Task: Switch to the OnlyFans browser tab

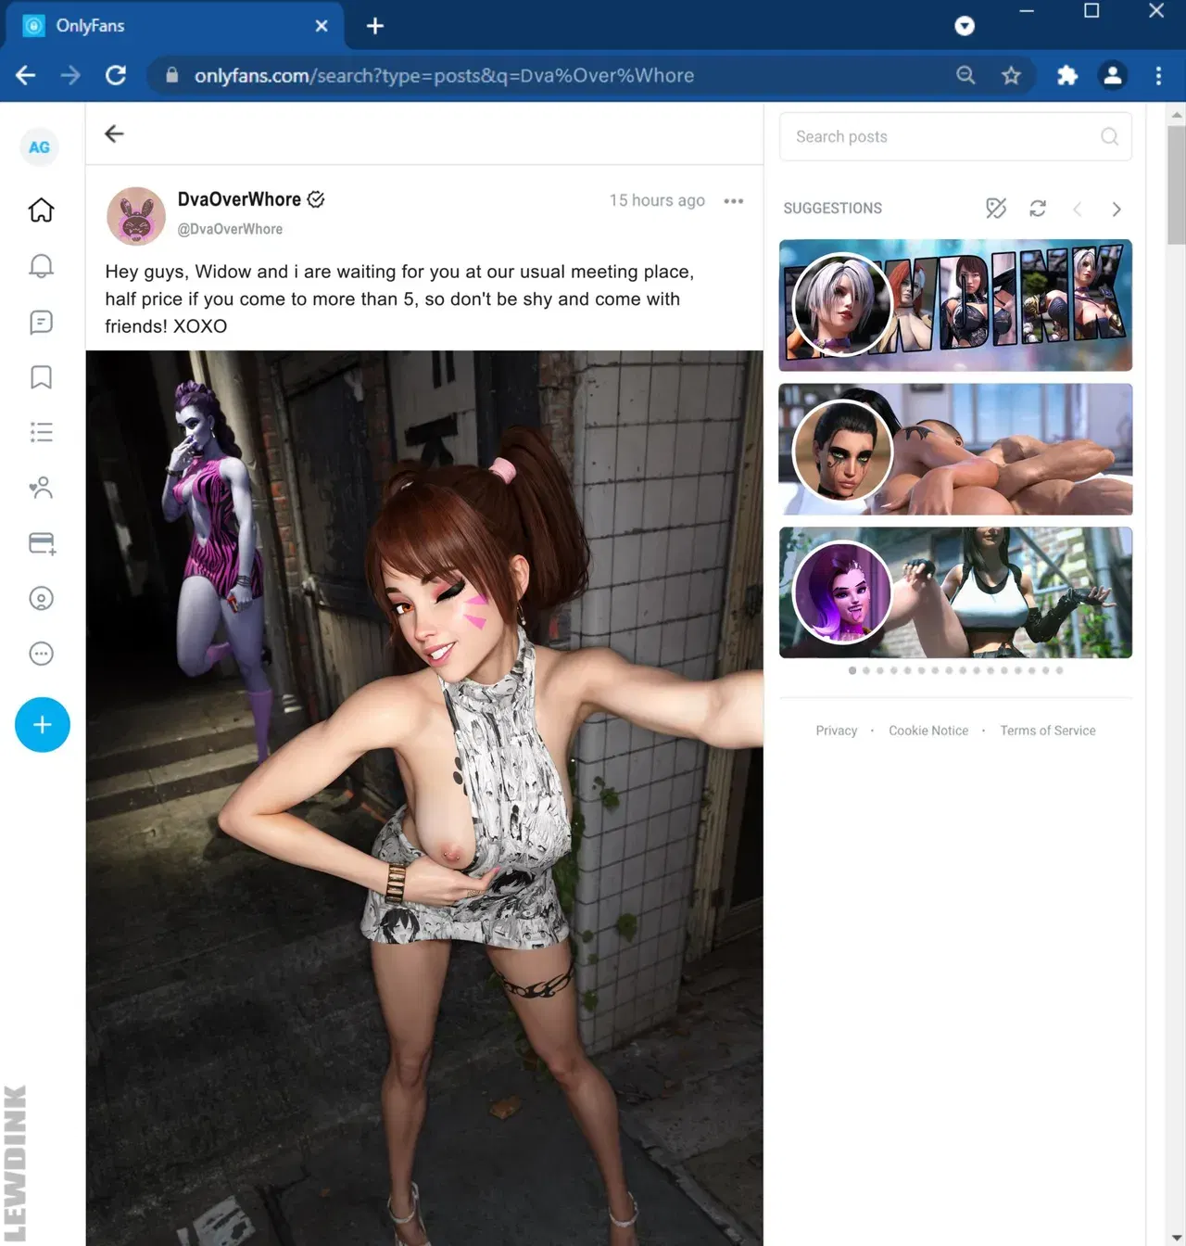Action: point(175,26)
